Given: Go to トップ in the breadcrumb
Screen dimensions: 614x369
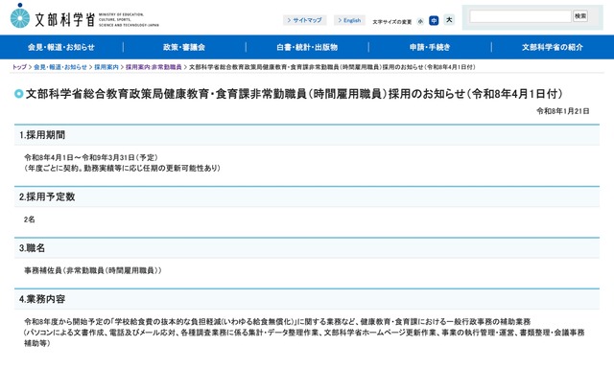Looking at the screenshot, I should coord(19,67).
